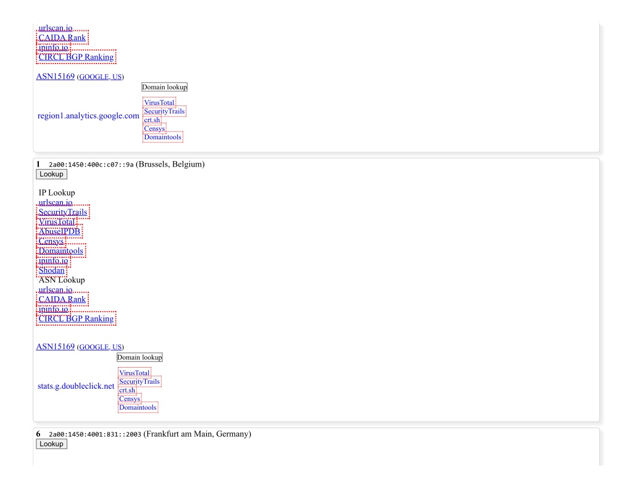
Task: Click GOOGLE, US link above stats.g.doubleclick.net
Action: 101,347
